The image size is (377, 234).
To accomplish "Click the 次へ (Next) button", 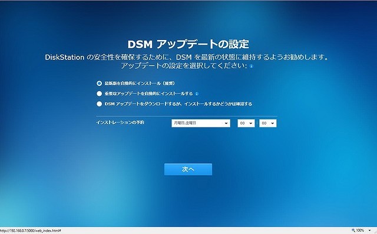I will [188, 169].
